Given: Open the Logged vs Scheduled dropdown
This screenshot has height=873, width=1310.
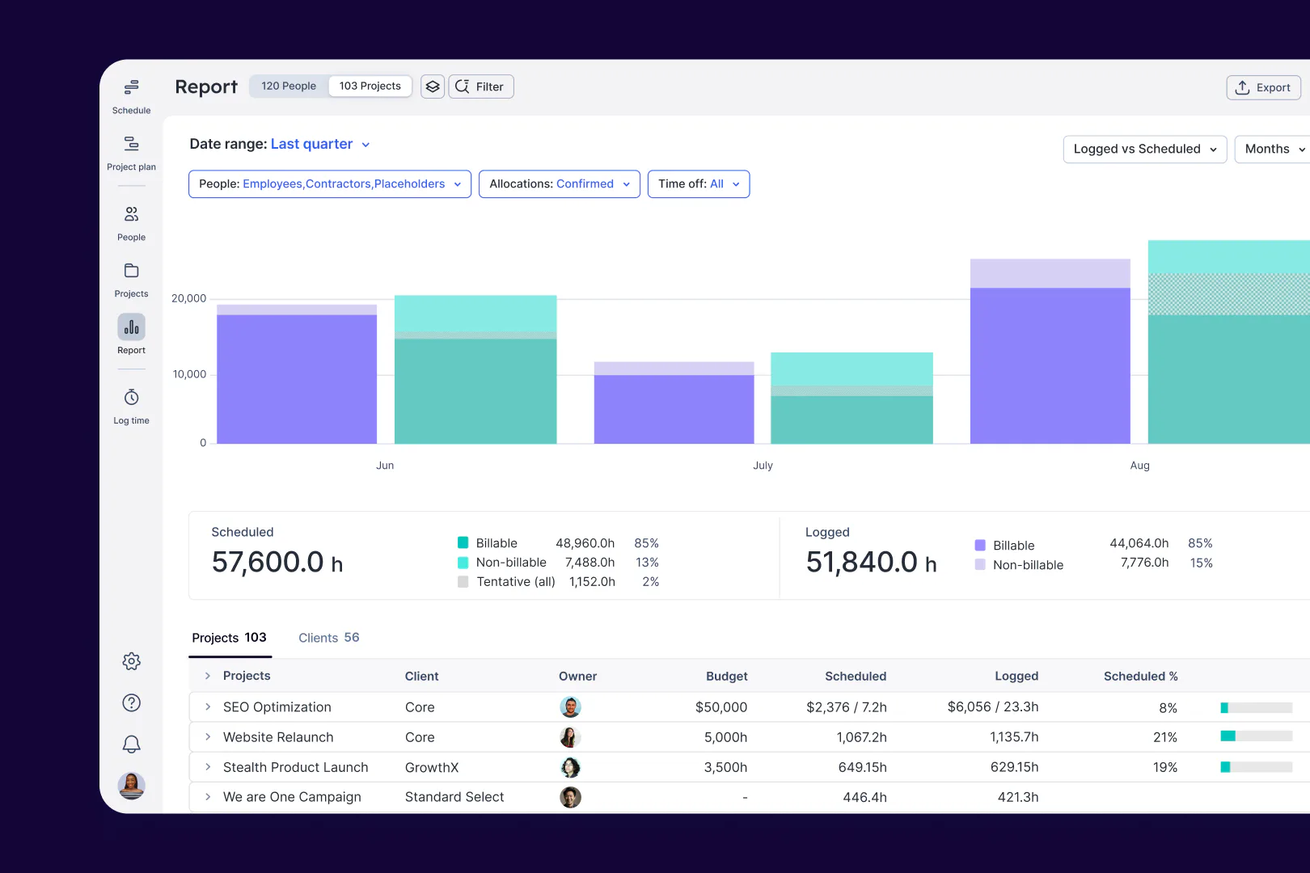Looking at the screenshot, I should click(1143, 149).
